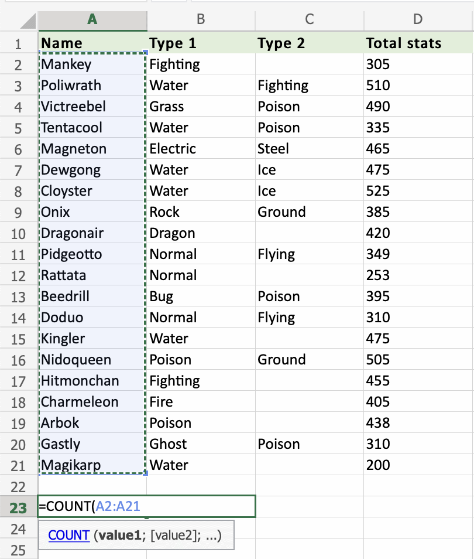Click the "Ghost" cell for Gastly

201,444
